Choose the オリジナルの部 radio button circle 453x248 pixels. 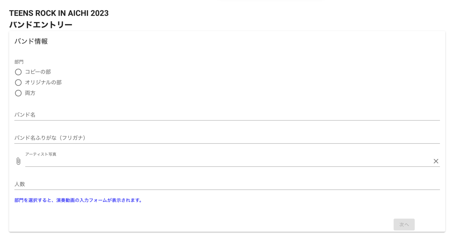(x=18, y=83)
